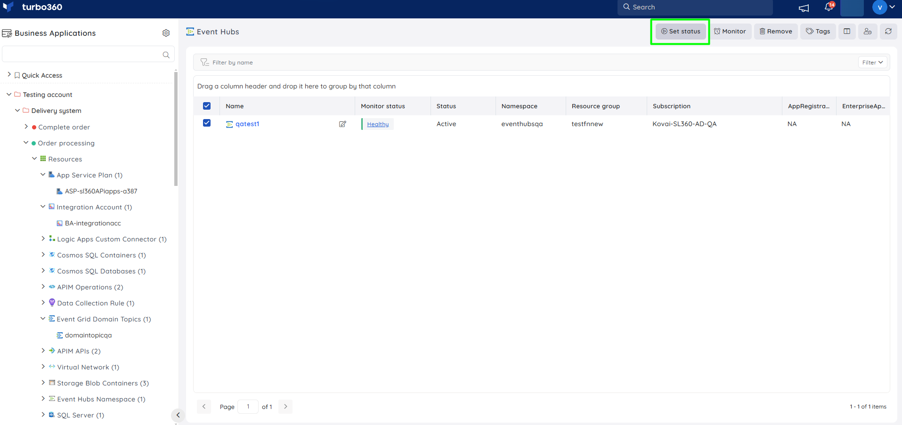Sort by the Name column header
The height and width of the screenshot is (425, 902).
click(235, 106)
